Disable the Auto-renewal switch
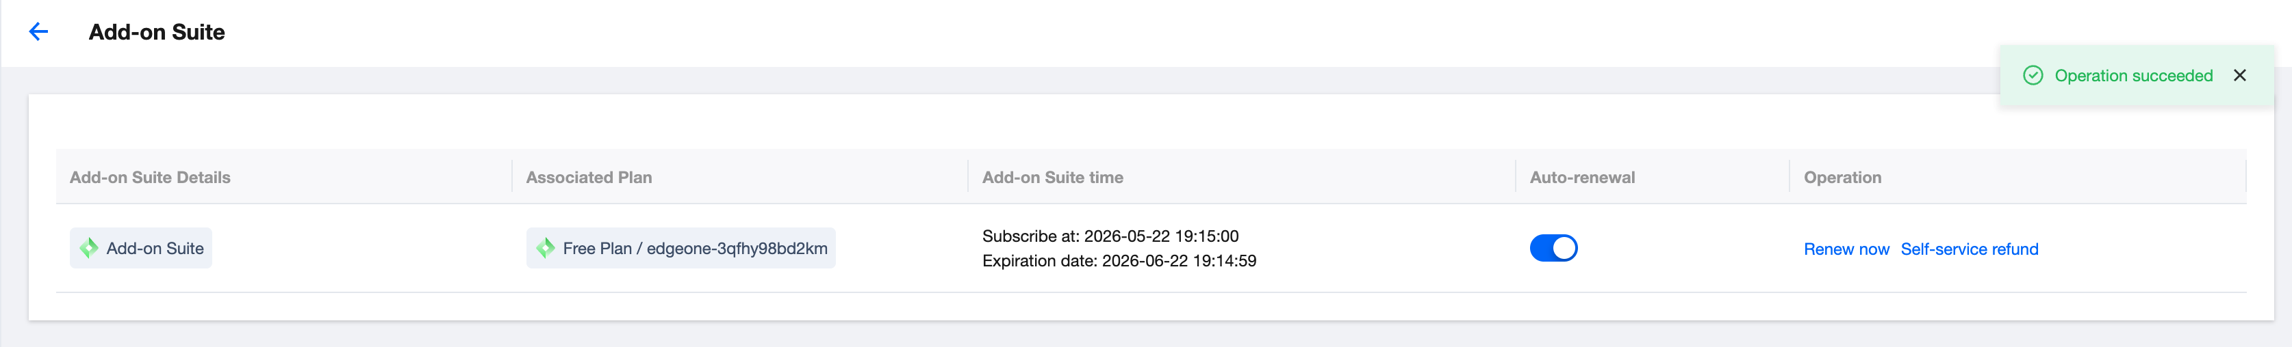2292x347 pixels. pos(1553,249)
